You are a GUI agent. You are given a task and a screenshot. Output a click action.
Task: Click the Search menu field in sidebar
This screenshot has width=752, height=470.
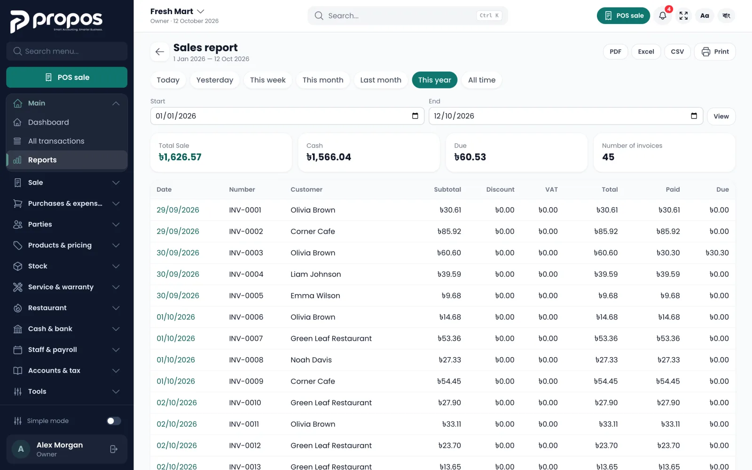click(67, 51)
